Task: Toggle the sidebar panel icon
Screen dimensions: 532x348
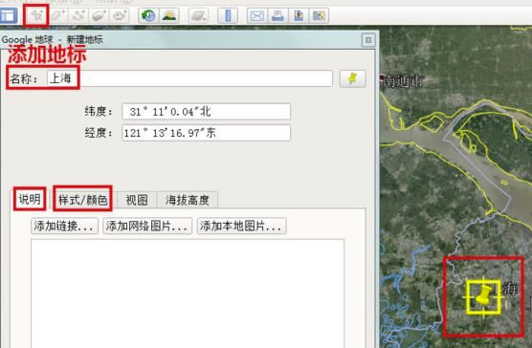Action: point(9,15)
